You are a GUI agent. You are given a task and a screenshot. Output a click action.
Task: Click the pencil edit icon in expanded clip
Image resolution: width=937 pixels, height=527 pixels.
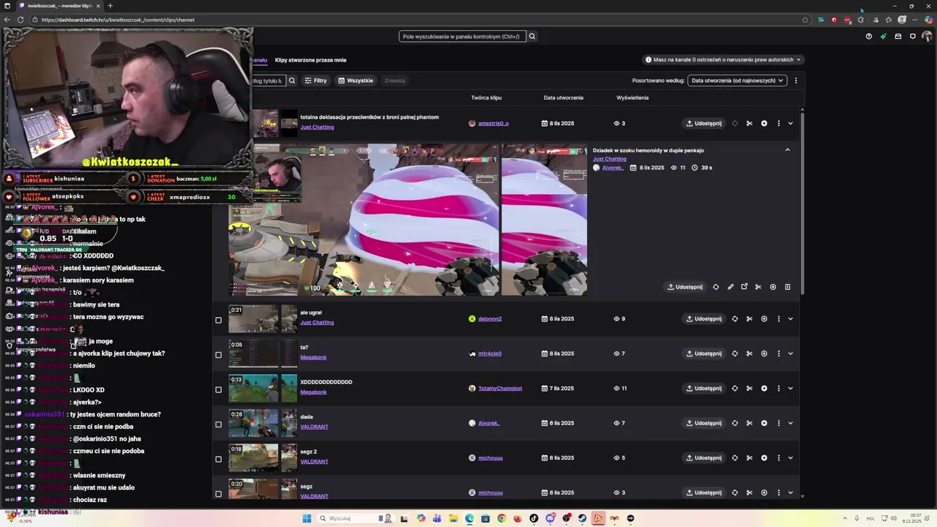[730, 287]
